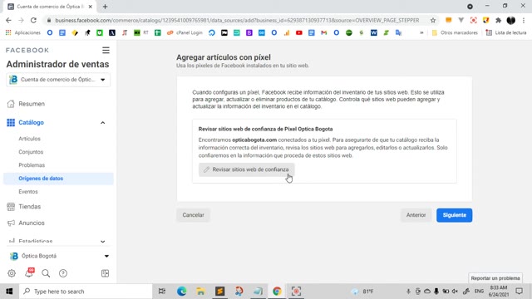Open the help question mark icon
Viewport: 532px width, 299px height.
coord(63,273)
